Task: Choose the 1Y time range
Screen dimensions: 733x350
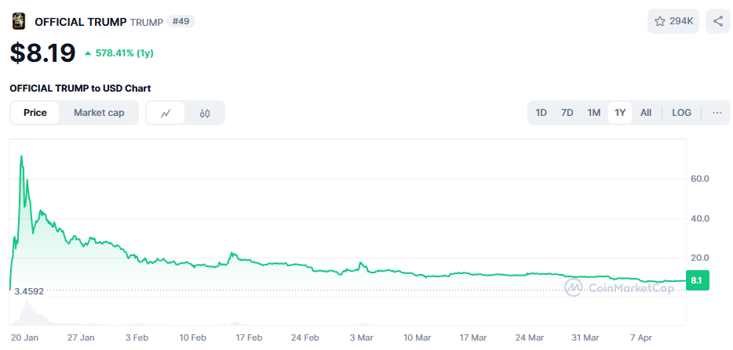Action: click(620, 113)
